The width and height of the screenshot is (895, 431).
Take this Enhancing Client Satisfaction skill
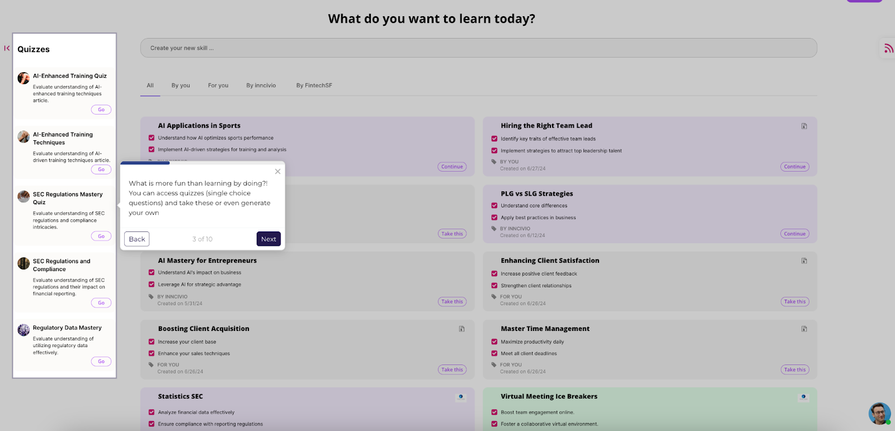(x=795, y=302)
